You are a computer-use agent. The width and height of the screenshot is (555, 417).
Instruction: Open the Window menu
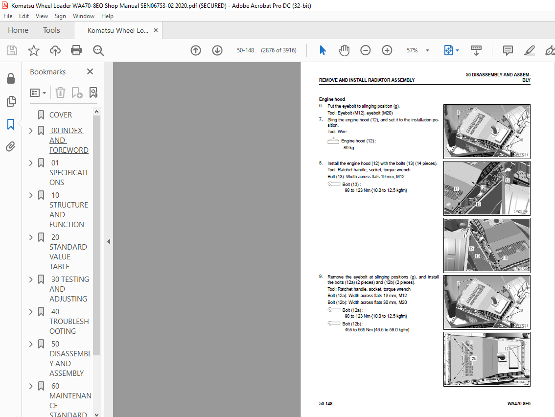(84, 16)
